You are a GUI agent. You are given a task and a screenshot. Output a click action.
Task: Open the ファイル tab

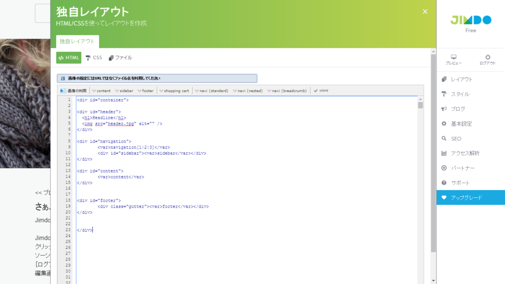point(120,58)
